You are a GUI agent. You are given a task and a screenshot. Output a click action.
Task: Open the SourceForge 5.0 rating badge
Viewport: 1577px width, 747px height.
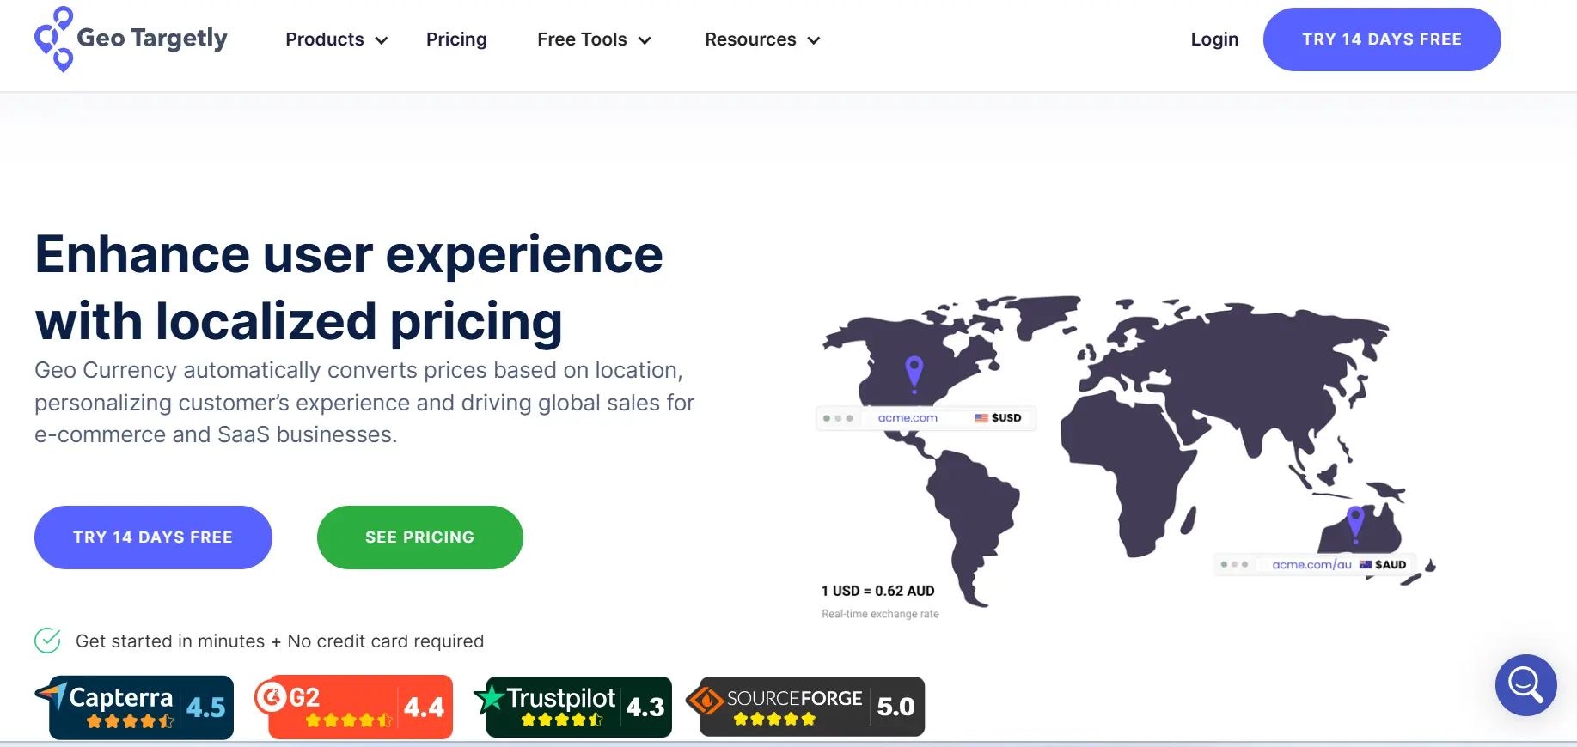click(x=806, y=708)
